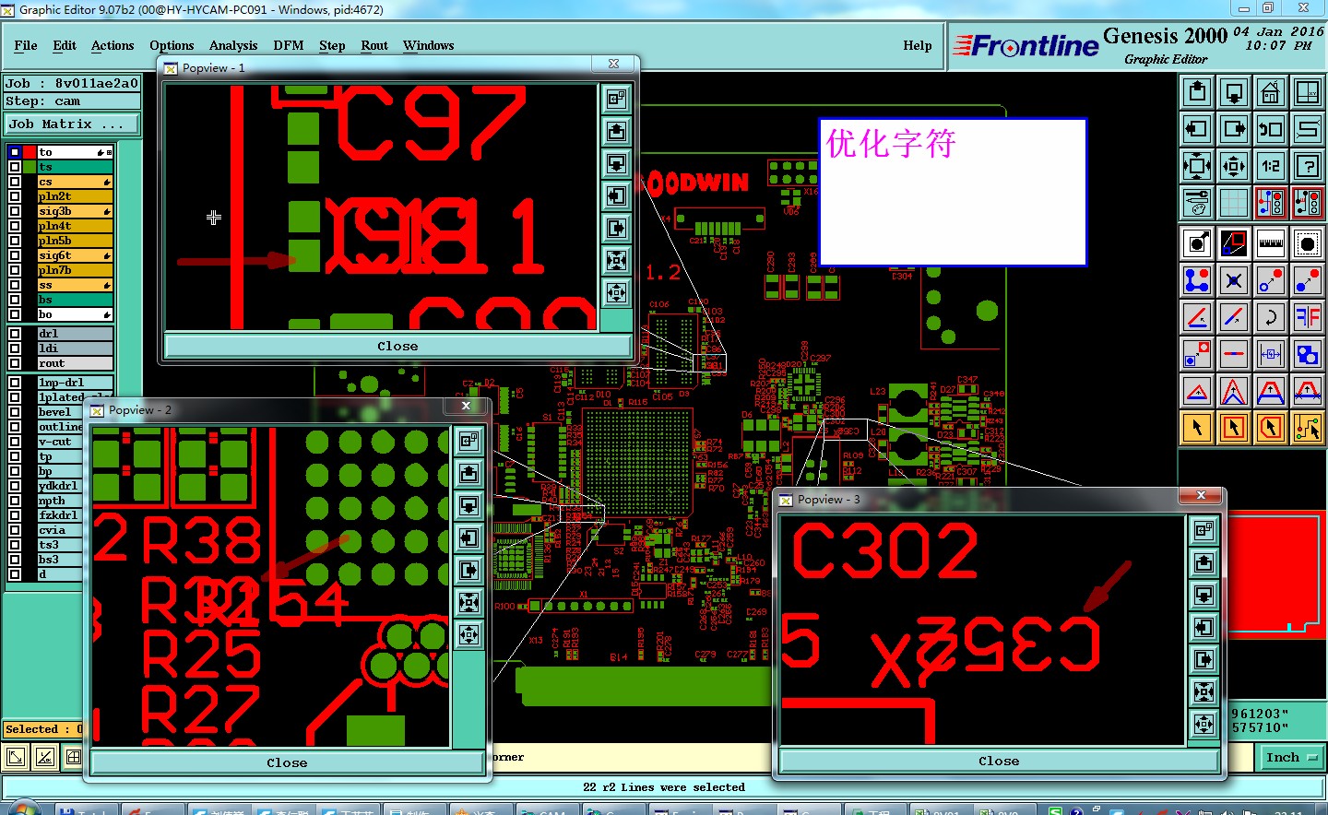
Task: Click Close button in Popview 1
Action: [x=397, y=347]
